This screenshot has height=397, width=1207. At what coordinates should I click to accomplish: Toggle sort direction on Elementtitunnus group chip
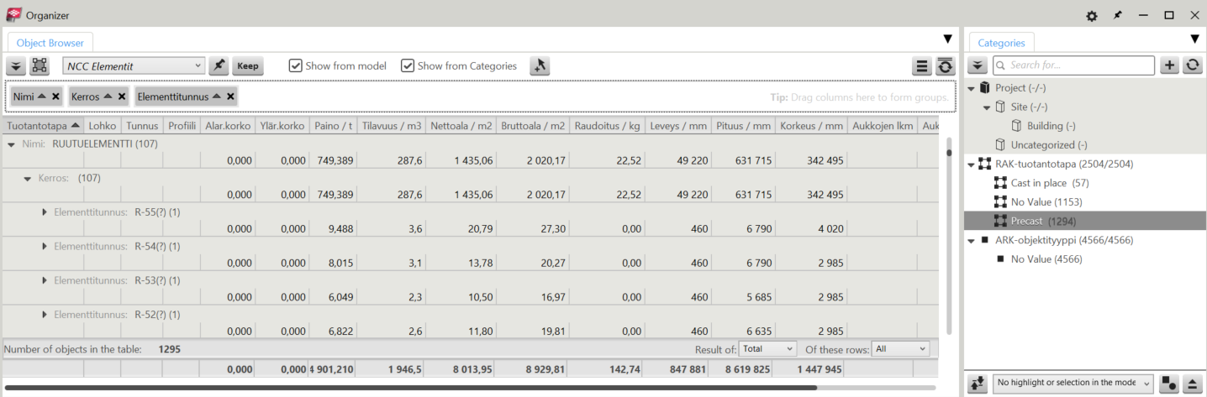pos(217,97)
